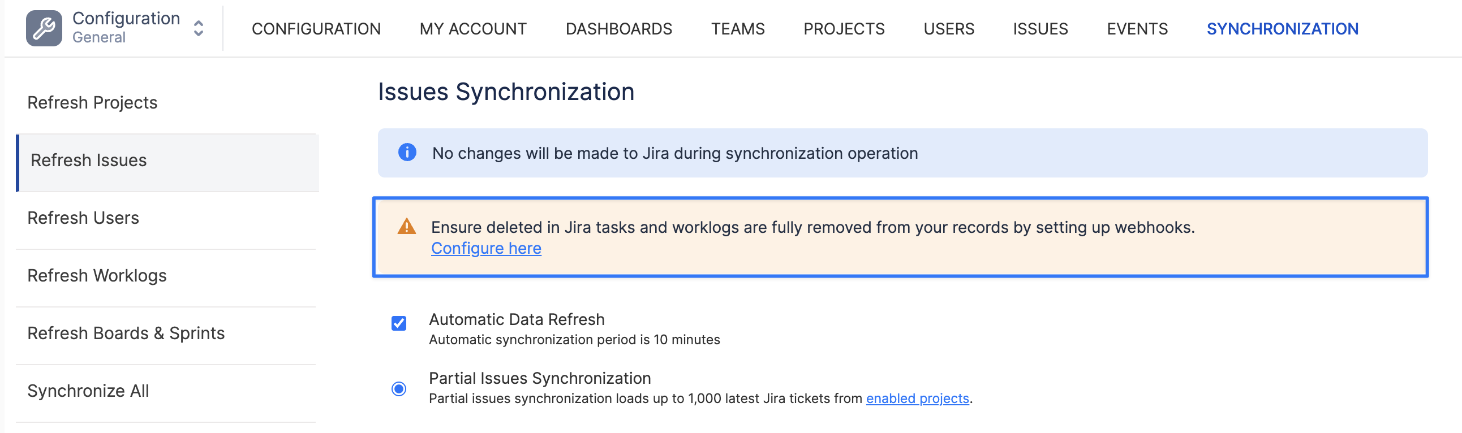Open the CONFIGURATION tab
The image size is (1462, 433).
tap(316, 29)
